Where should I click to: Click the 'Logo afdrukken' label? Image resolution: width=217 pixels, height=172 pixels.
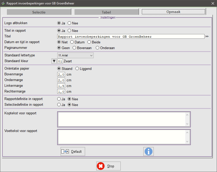click(x=16, y=23)
